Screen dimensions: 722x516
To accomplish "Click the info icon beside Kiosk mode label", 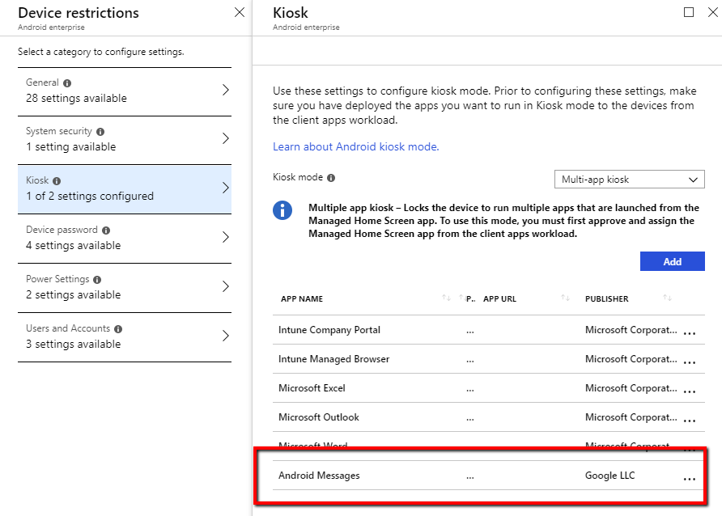I will tap(331, 178).
